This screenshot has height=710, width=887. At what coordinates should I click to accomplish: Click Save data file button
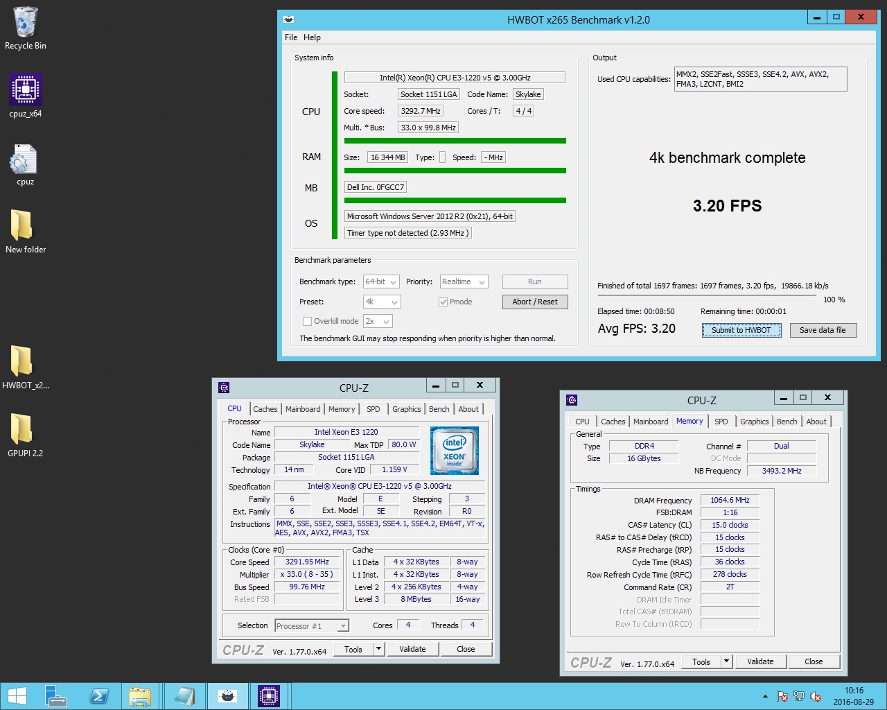click(823, 330)
